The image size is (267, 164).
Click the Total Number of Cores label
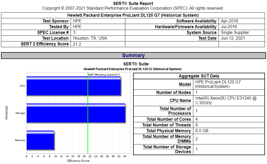point(169,119)
